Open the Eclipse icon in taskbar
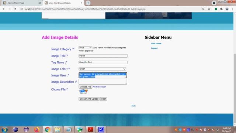This screenshot has width=236, height=133. [x=26, y=130]
